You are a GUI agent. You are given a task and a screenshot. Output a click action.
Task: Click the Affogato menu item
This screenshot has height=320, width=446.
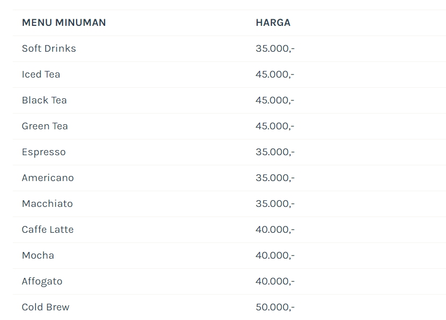(x=42, y=281)
